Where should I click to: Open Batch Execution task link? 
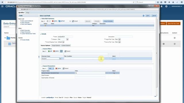pos(26,30)
